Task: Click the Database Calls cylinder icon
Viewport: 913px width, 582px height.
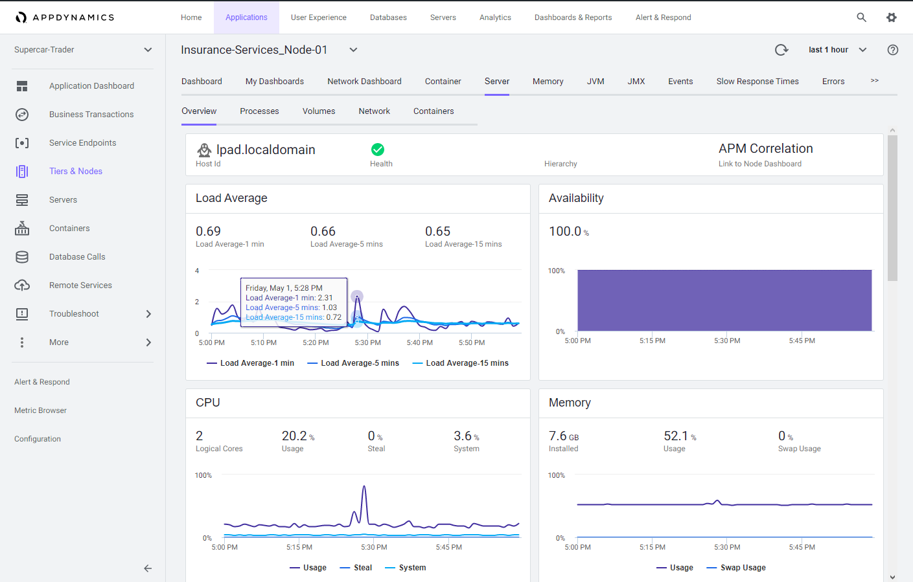Action: point(22,257)
